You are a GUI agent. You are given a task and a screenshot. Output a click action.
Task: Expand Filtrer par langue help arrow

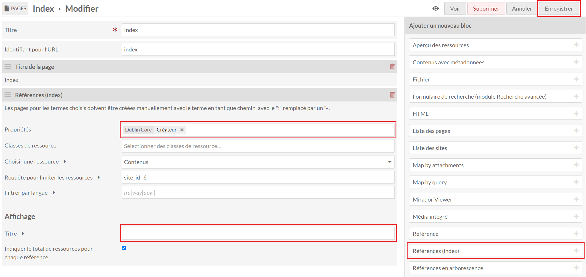pyautogui.click(x=54, y=193)
